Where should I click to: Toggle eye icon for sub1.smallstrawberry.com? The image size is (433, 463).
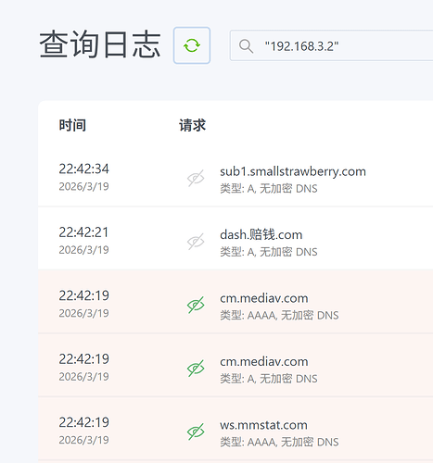(x=196, y=178)
